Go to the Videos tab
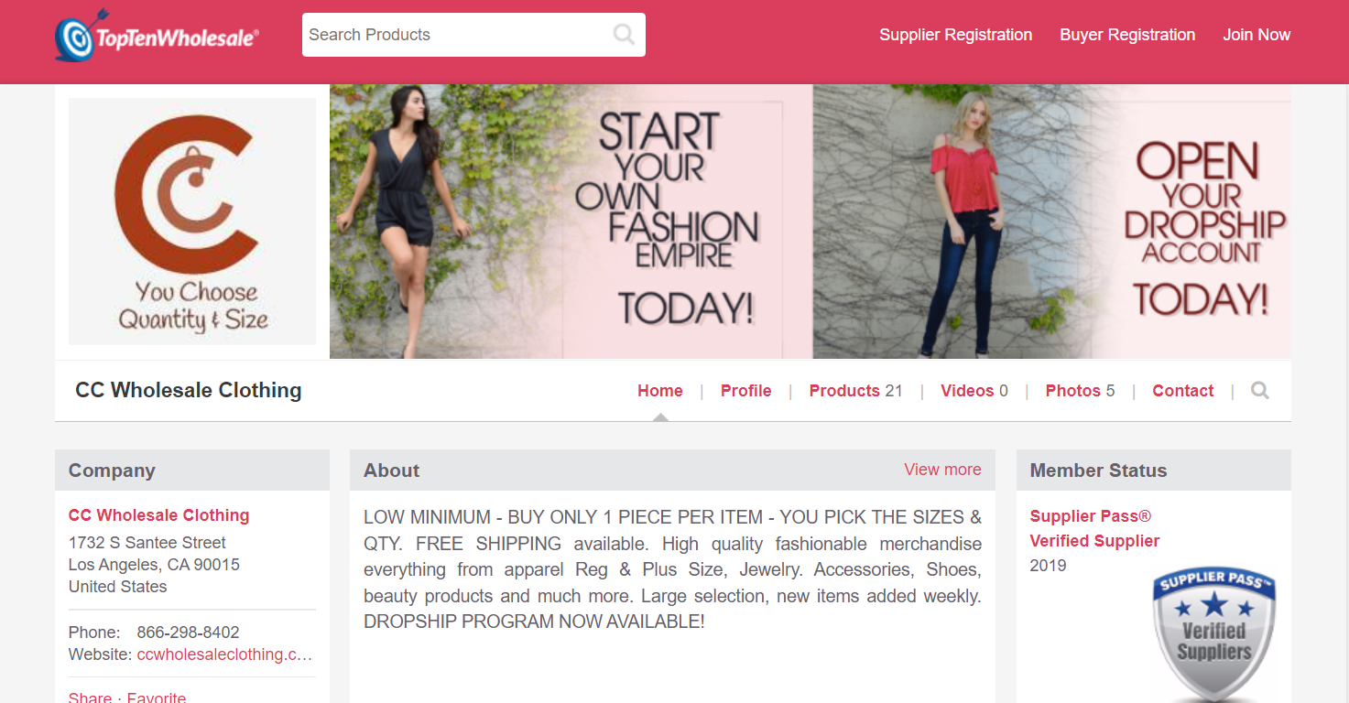Image resolution: width=1349 pixels, height=703 pixels. [974, 391]
